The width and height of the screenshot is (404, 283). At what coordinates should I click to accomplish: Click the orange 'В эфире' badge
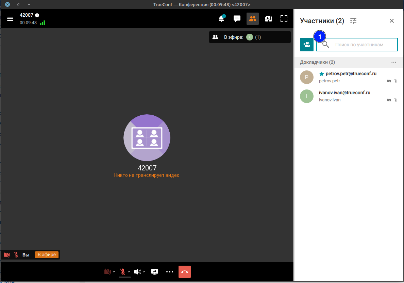pyautogui.click(x=47, y=255)
